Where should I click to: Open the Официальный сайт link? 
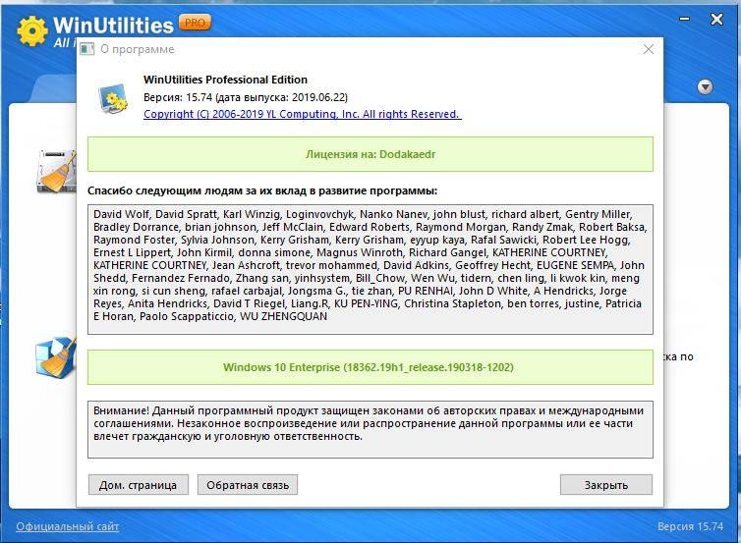(x=68, y=526)
